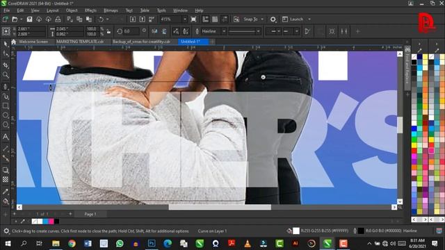The height and width of the screenshot is (250, 445).
Task: Open the Bitmaps menu
Action: tap(111, 10)
